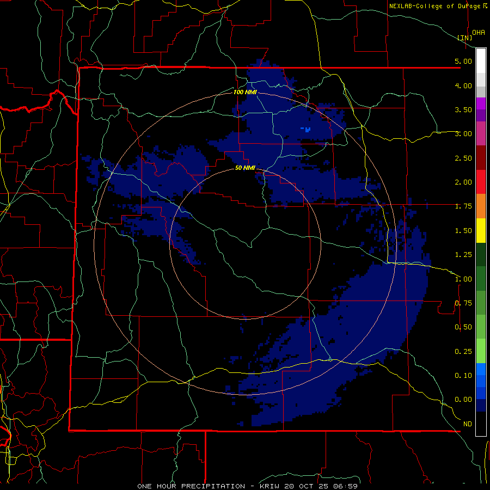490x490 pixels.
Task: Click the 0.25 legend value
Action: click(463, 351)
